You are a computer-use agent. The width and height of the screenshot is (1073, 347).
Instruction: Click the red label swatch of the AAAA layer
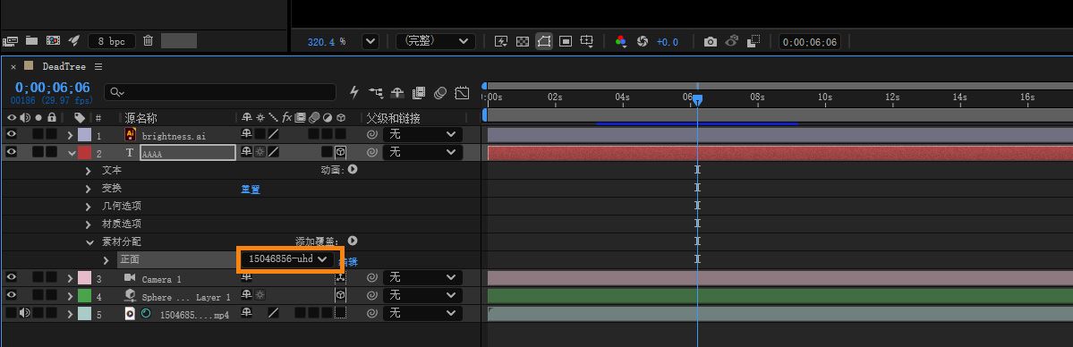(x=84, y=152)
